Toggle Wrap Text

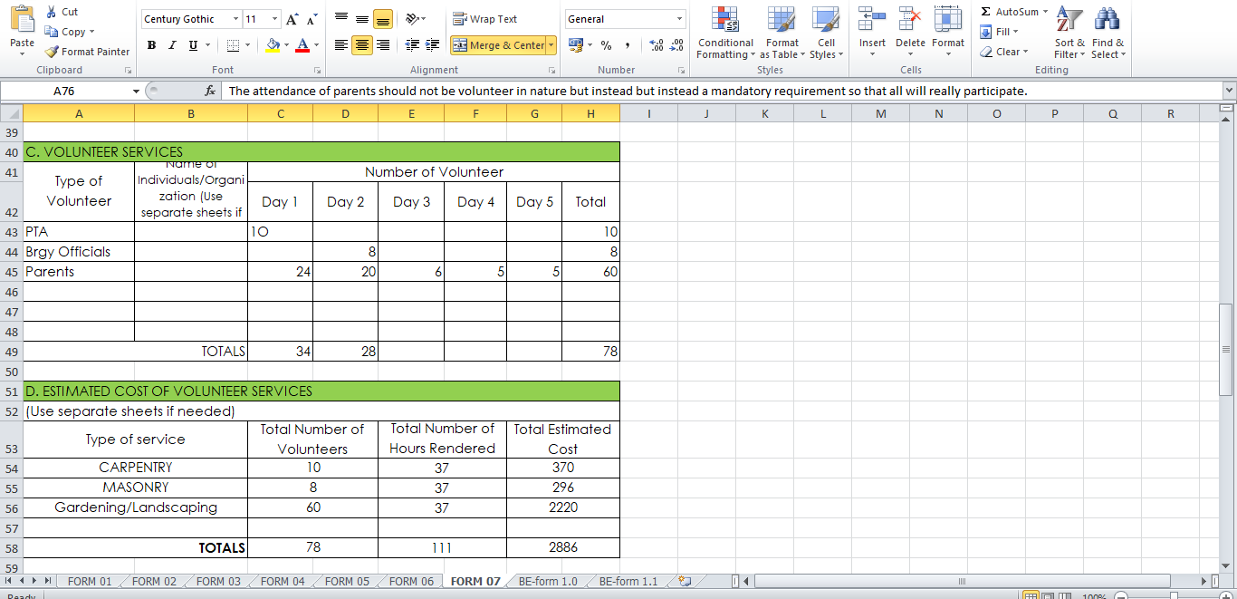click(x=485, y=19)
